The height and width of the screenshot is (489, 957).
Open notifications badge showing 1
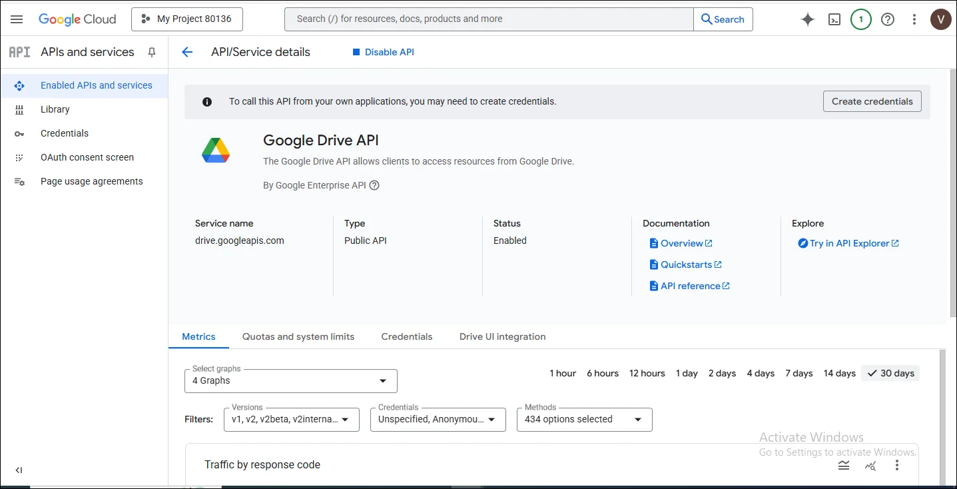[861, 19]
